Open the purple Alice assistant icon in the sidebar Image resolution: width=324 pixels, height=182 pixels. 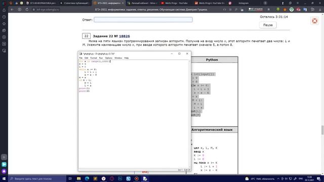[4, 171]
